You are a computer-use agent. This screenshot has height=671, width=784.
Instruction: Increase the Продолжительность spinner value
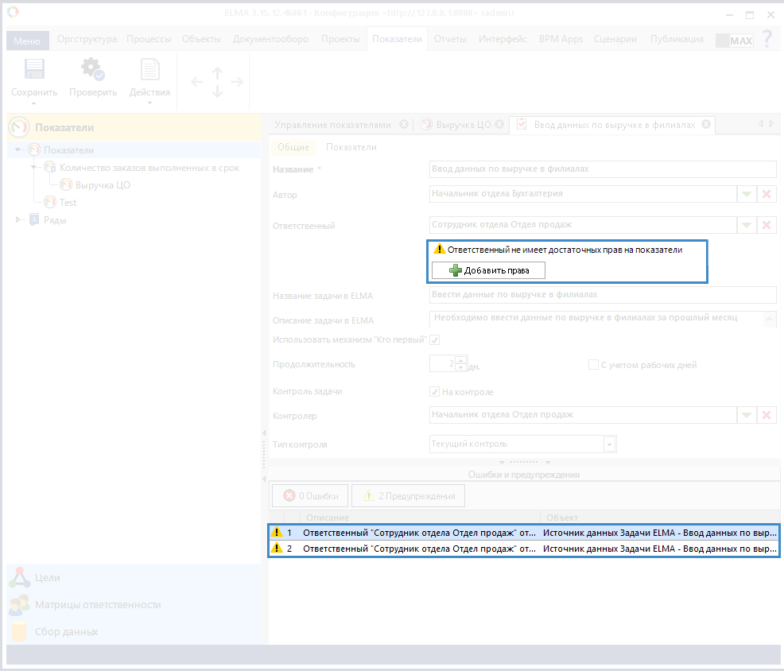click(460, 360)
